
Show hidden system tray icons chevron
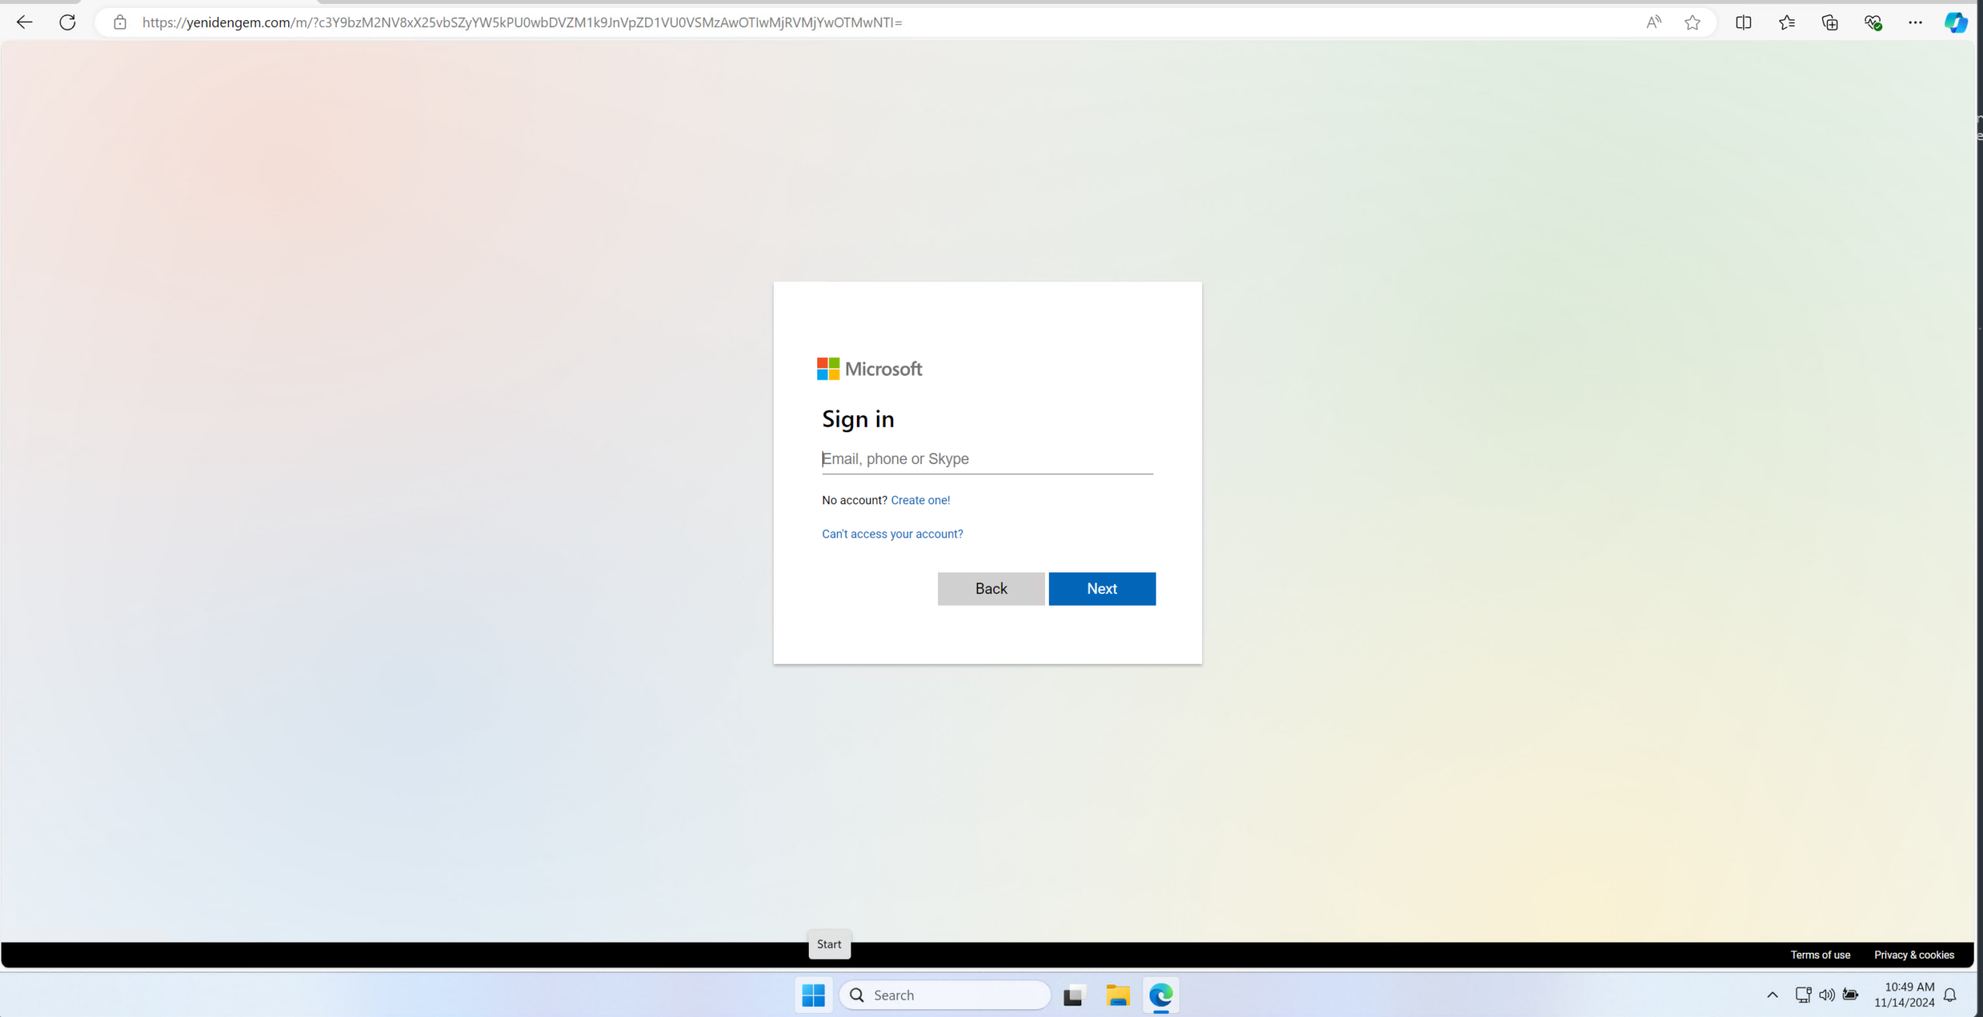[1772, 995]
